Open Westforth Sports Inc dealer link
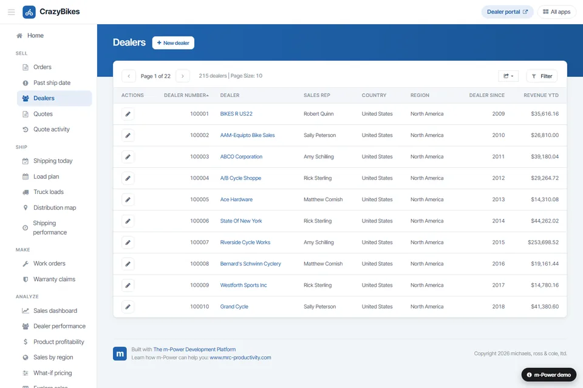583x388 pixels. (243, 285)
